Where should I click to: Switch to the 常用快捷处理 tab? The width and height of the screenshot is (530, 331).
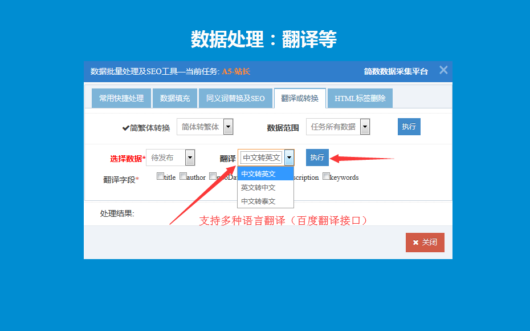click(x=121, y=98)
